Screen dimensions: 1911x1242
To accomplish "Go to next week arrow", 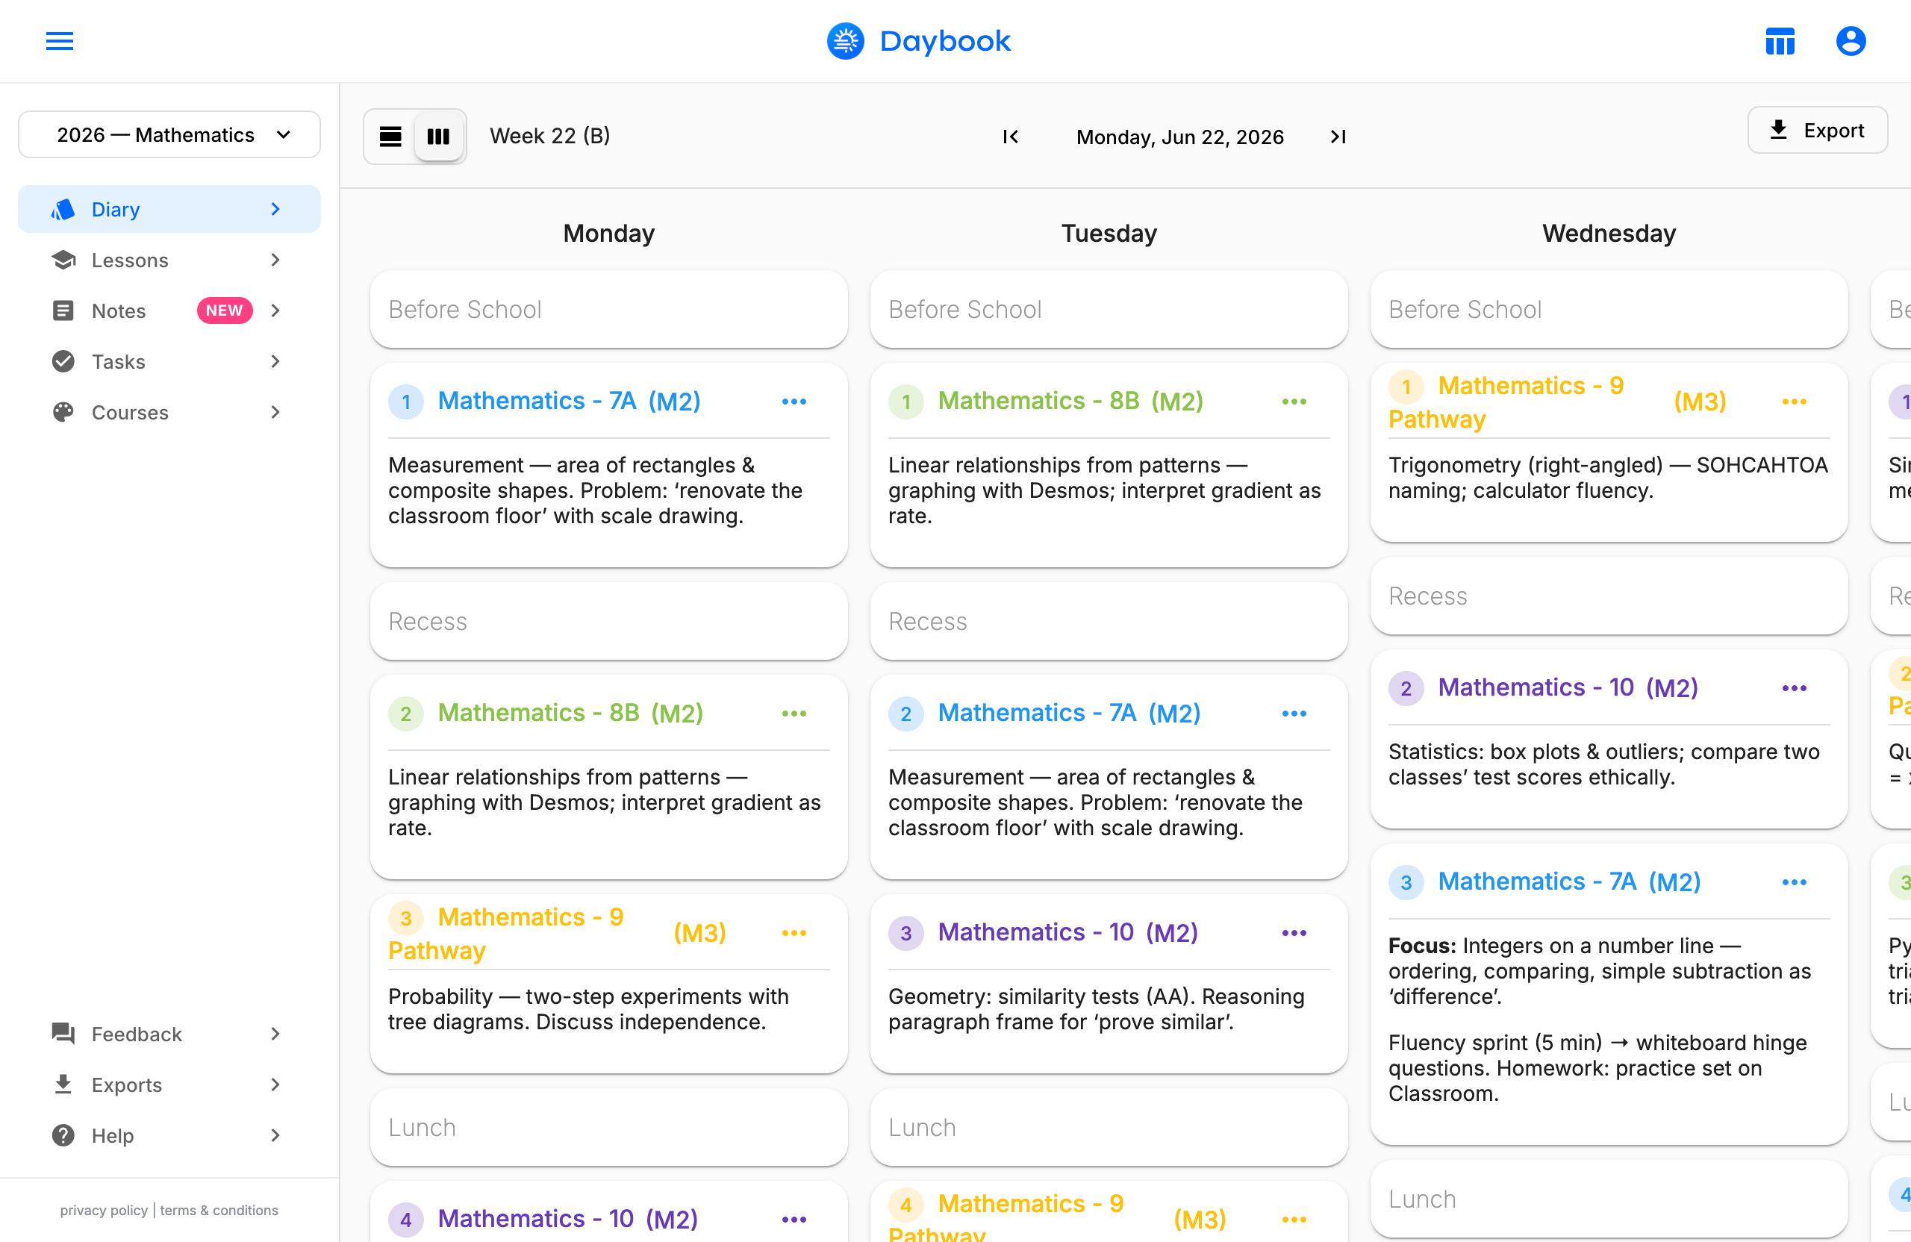I will [x=1338, y=137].
